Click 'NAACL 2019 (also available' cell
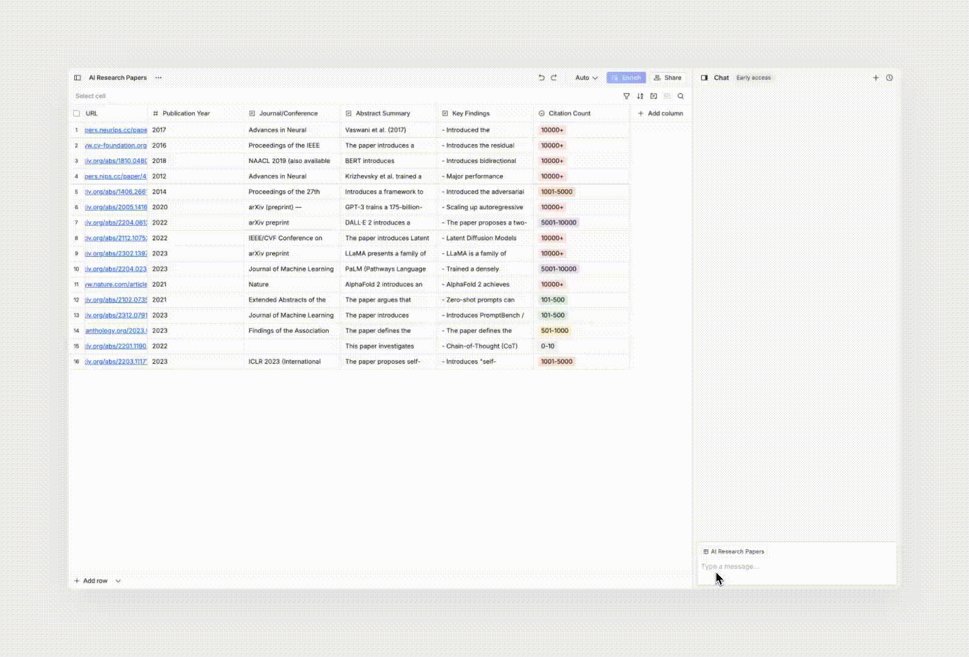 pyautogui.click(x=292, y=161)
